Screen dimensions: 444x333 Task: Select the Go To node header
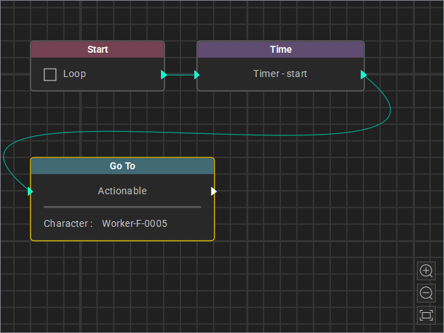coord(122,166)
